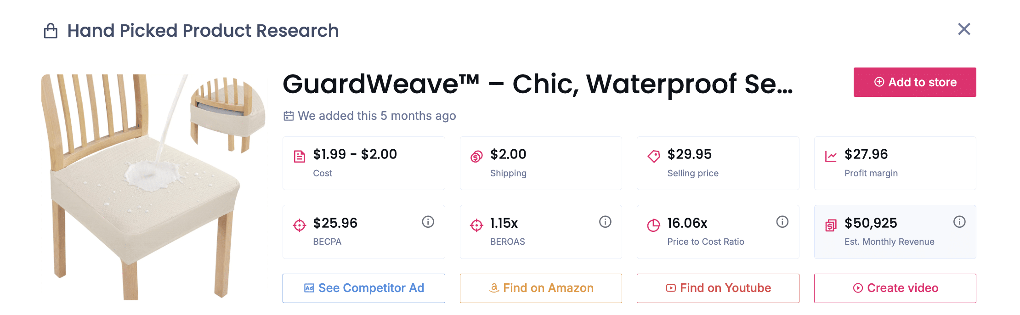
Task: Click the Cost document icon
Action: tap(300, 157)
